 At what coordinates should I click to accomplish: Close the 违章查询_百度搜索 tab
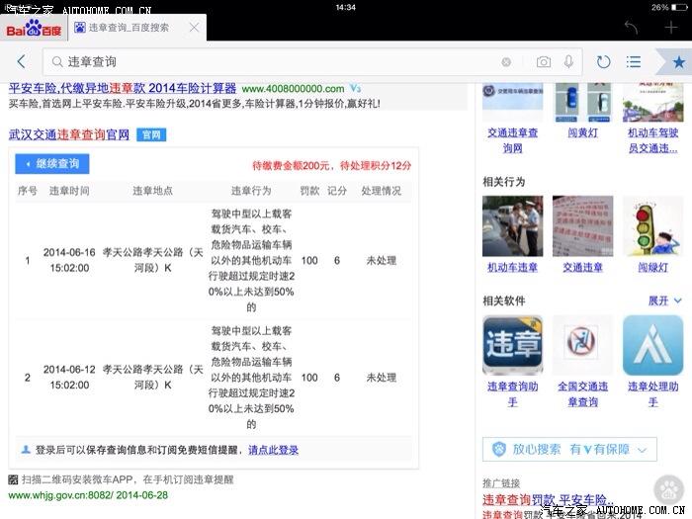click(194, 28)
